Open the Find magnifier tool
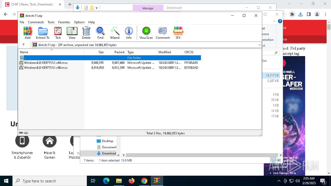331x186 pixels. (100, 33)
